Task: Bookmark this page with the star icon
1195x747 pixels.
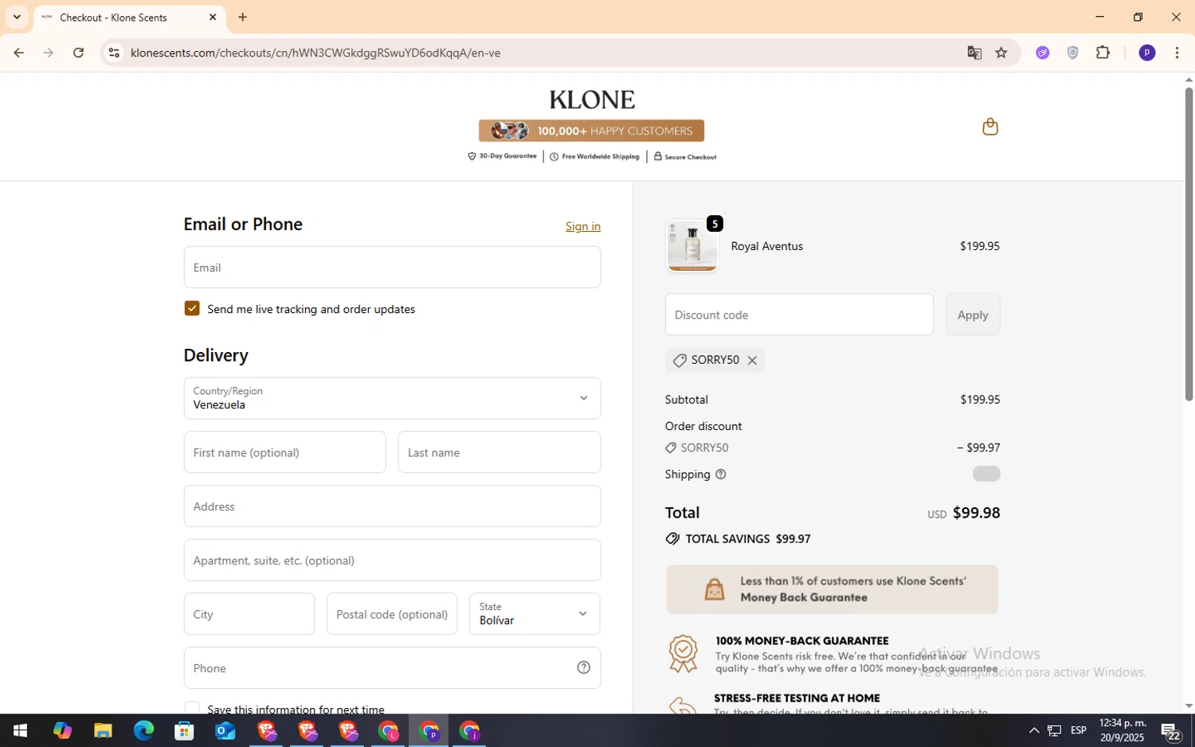Action: coord(1001,53)
